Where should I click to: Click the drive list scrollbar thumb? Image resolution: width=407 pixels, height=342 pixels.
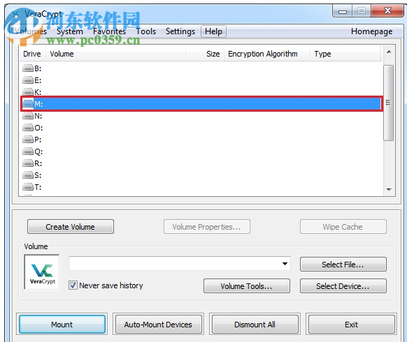click(388, 103)
